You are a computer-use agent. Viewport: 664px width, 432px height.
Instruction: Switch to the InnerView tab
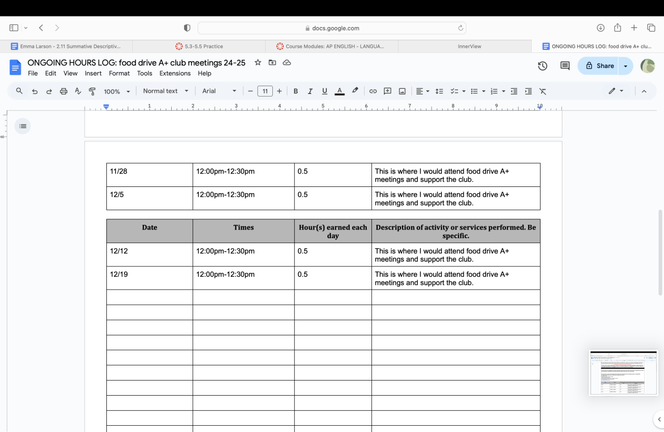465,46
